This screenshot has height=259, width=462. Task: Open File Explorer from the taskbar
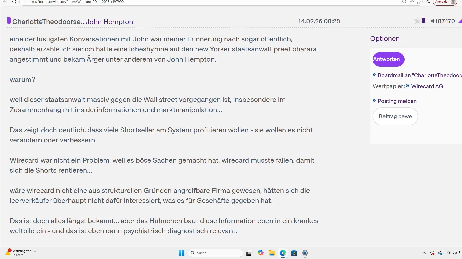click(x=272, y=253)
